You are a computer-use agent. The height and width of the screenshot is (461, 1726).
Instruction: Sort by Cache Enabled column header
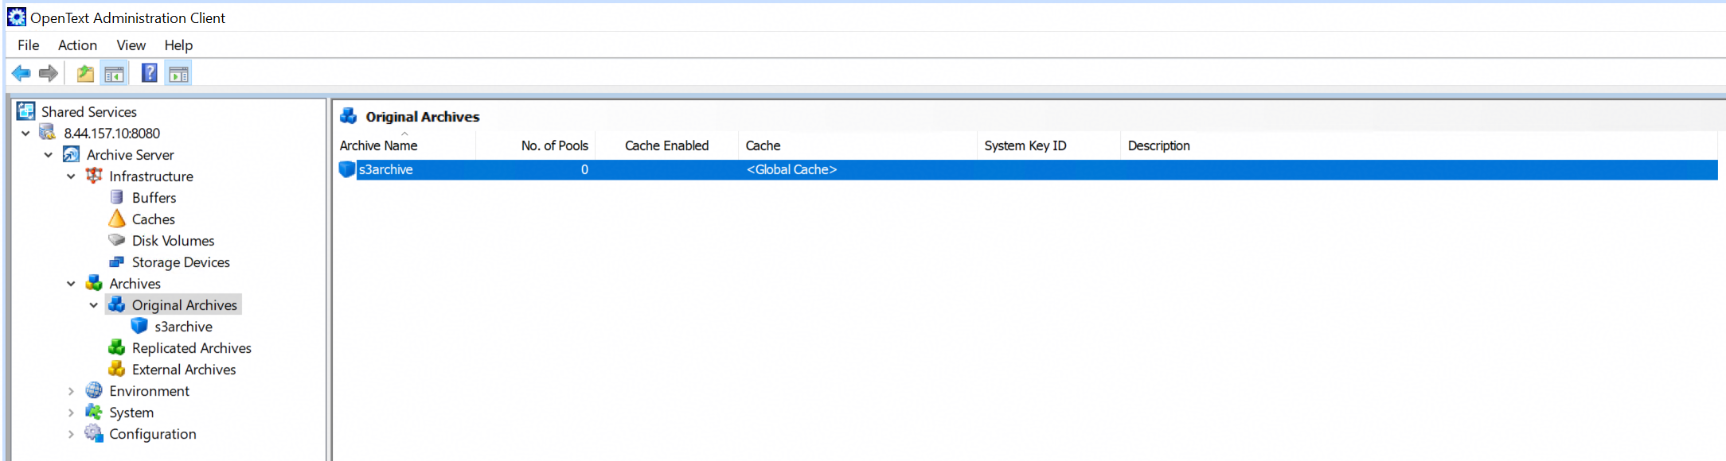[x=666, y=145]
